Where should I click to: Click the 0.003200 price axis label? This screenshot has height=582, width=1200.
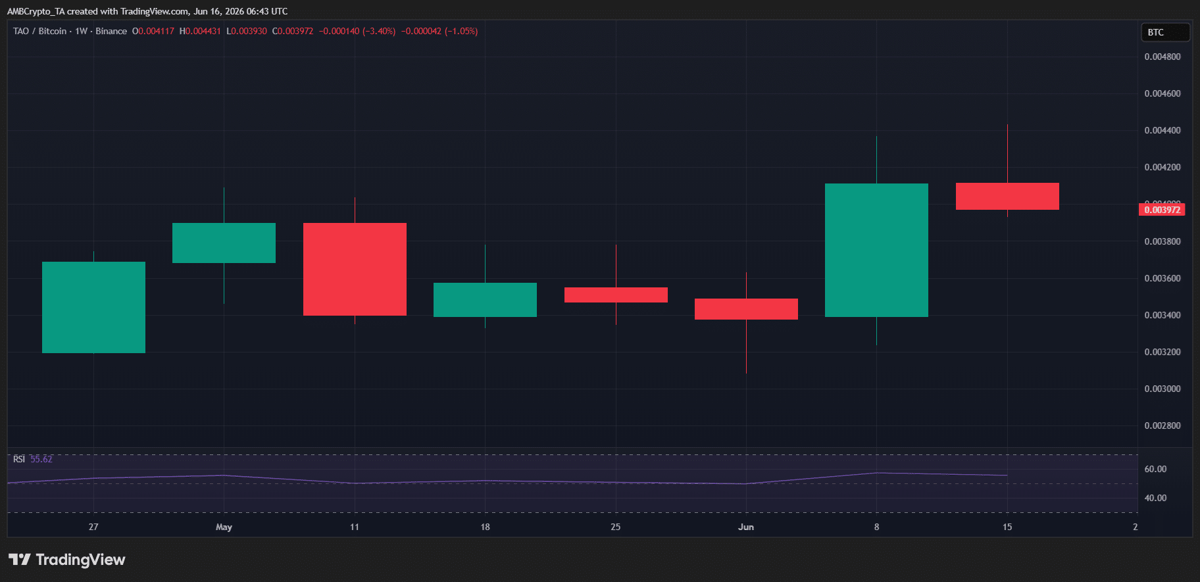1162,352
